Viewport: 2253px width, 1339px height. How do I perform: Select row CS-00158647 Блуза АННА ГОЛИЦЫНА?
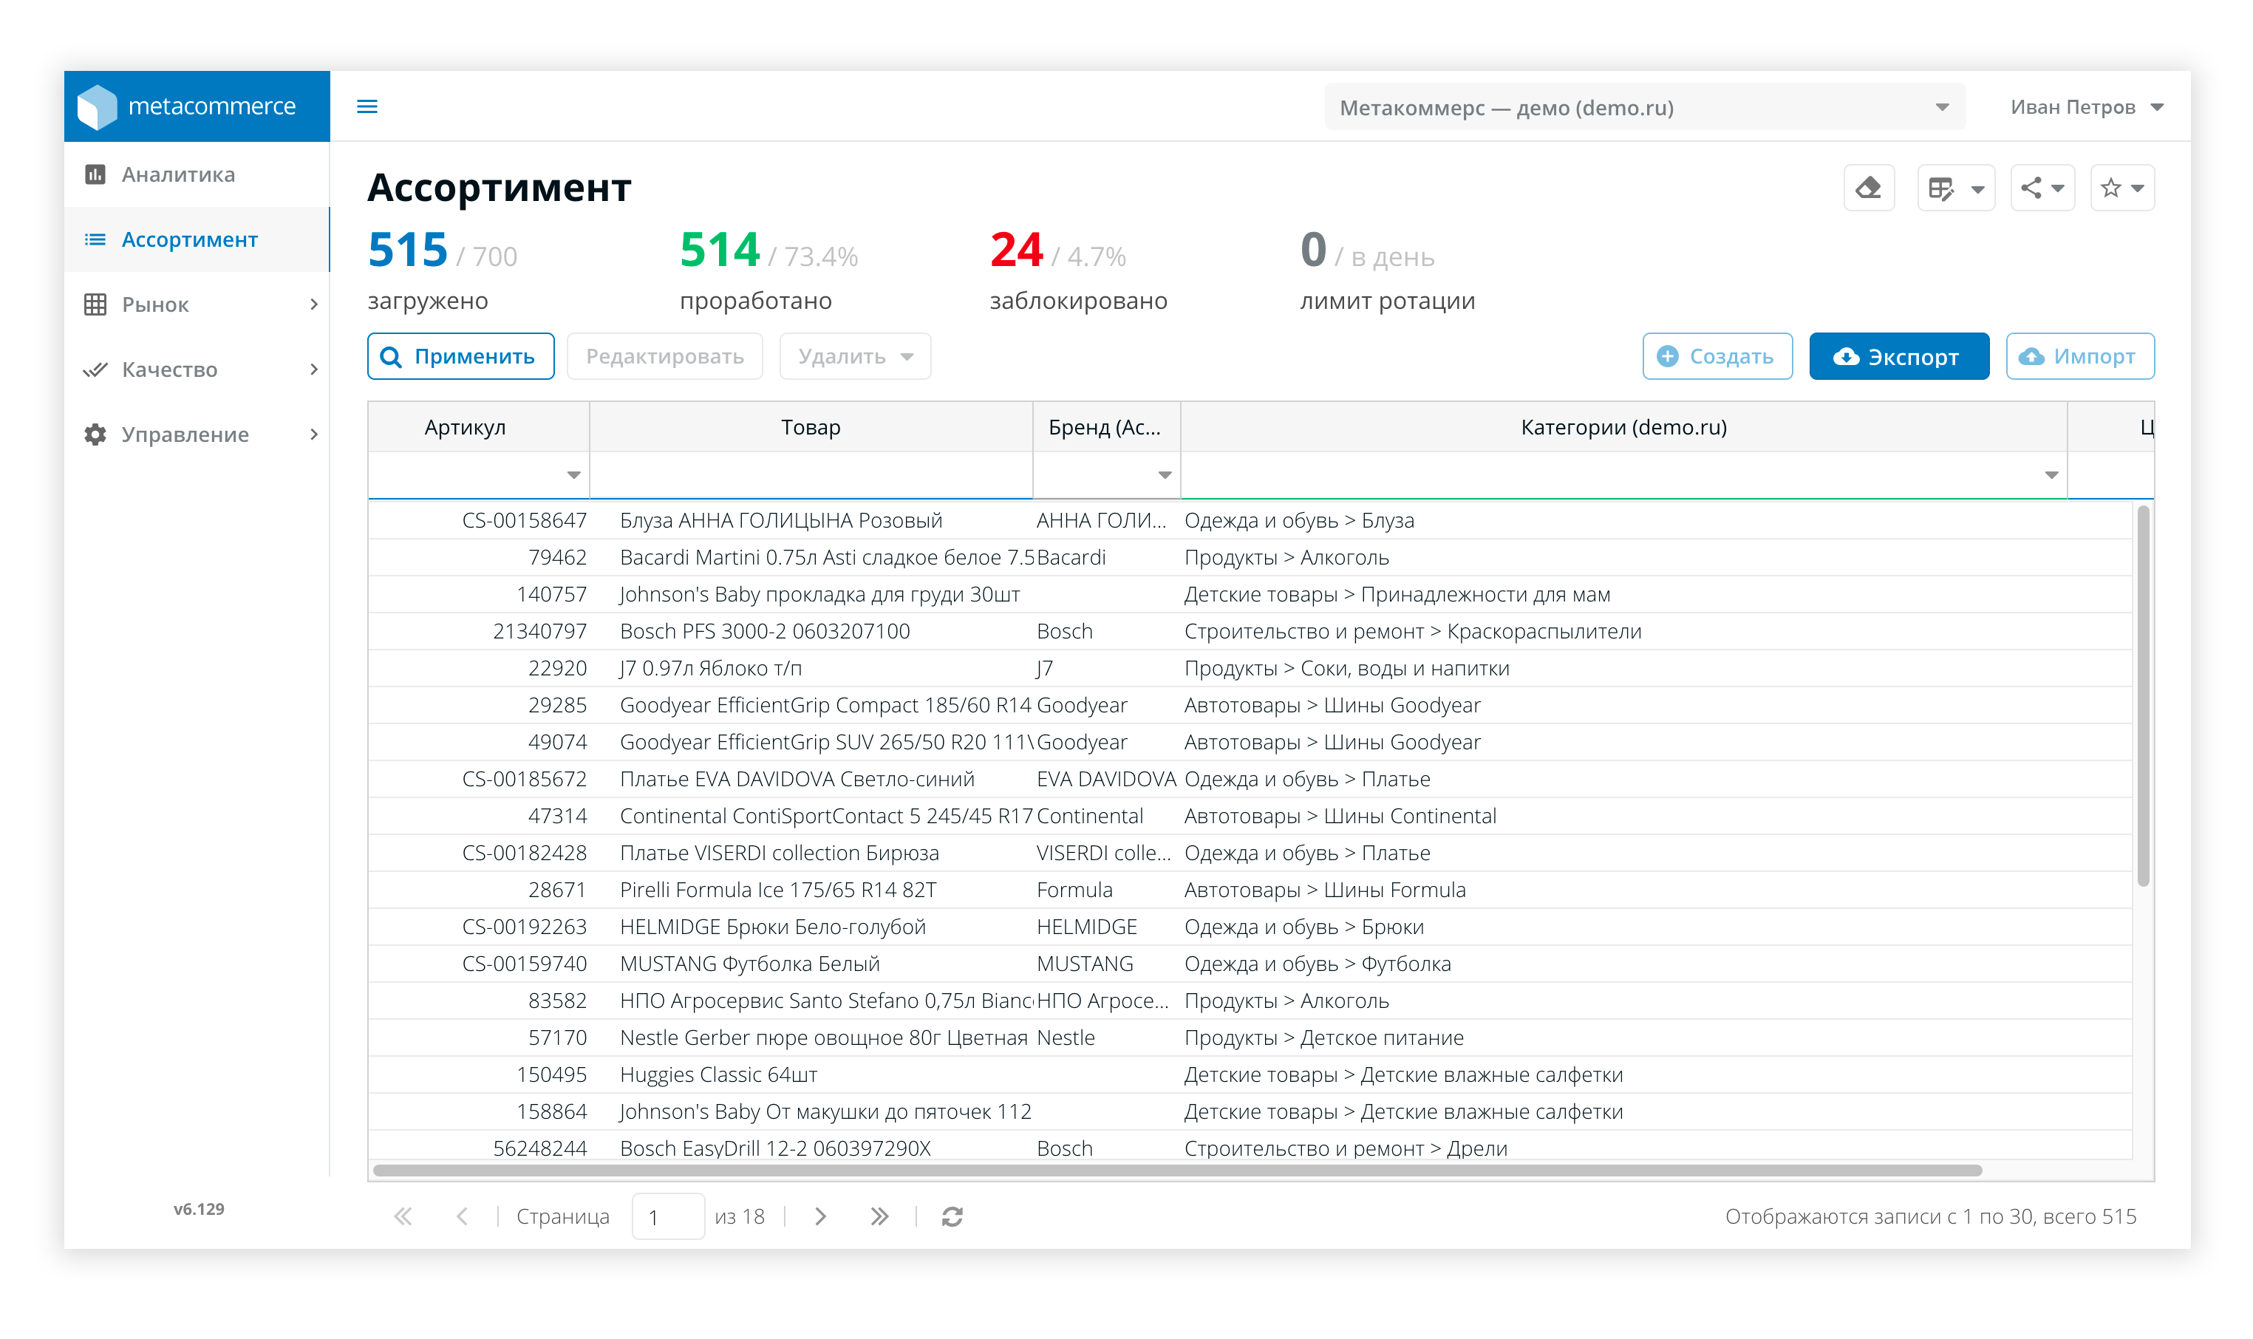click(x=1250, y=521)
